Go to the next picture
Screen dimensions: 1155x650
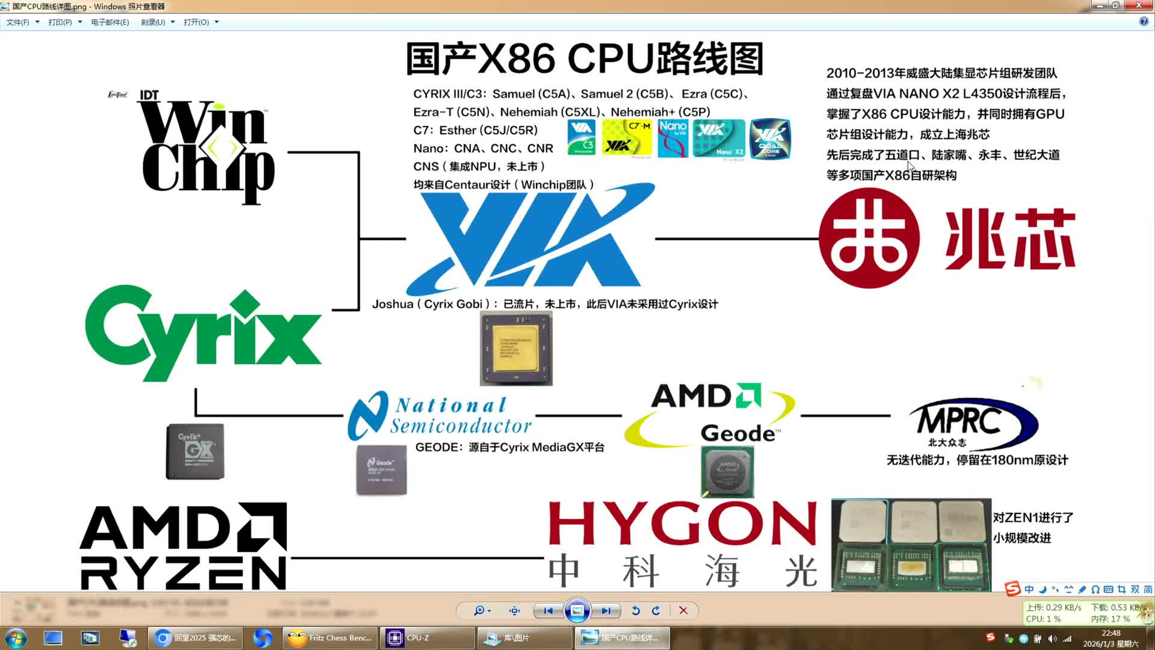pyautogui.click(x=606, y=610)
